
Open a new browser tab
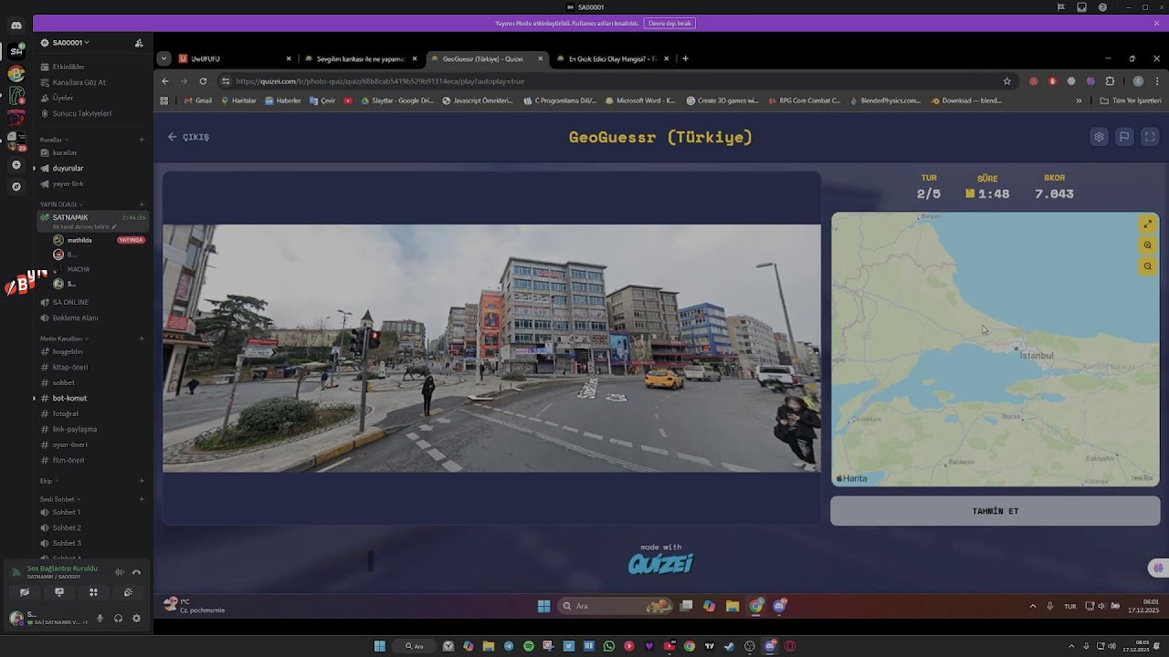(x=685, y=58)
